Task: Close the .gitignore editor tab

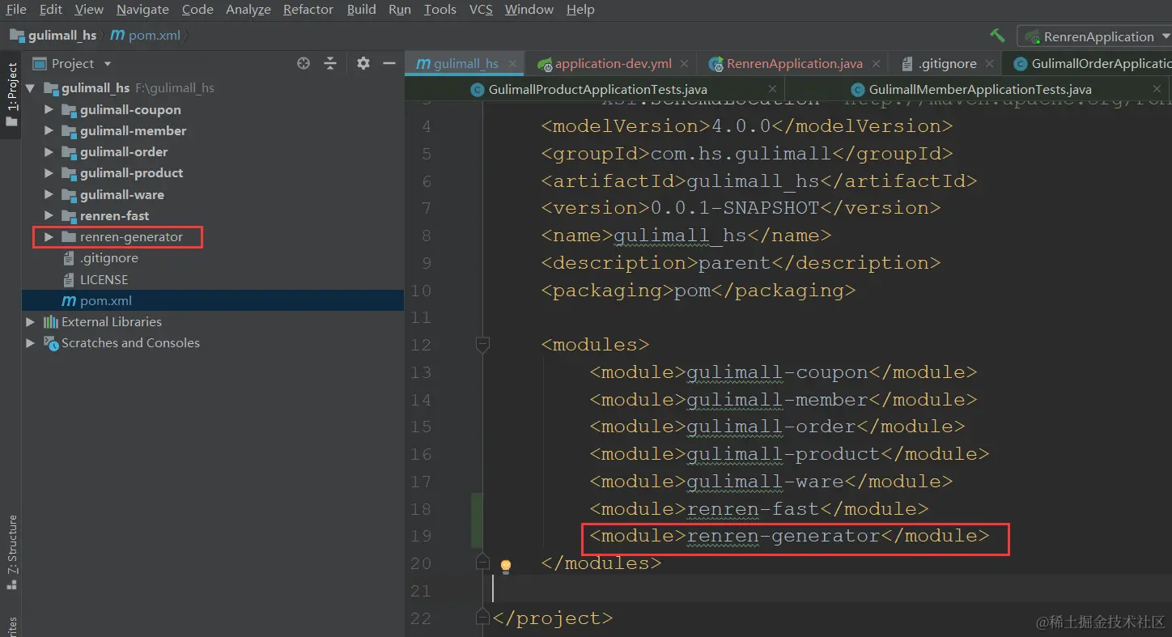Action: click(x=989, y=64)
